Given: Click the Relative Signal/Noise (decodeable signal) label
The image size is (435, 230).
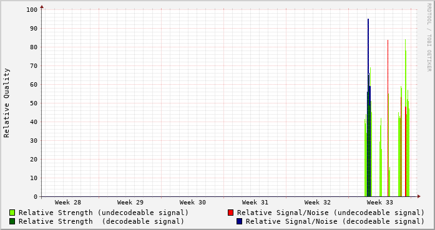Looking at the screenshot, I should (335, 221).
